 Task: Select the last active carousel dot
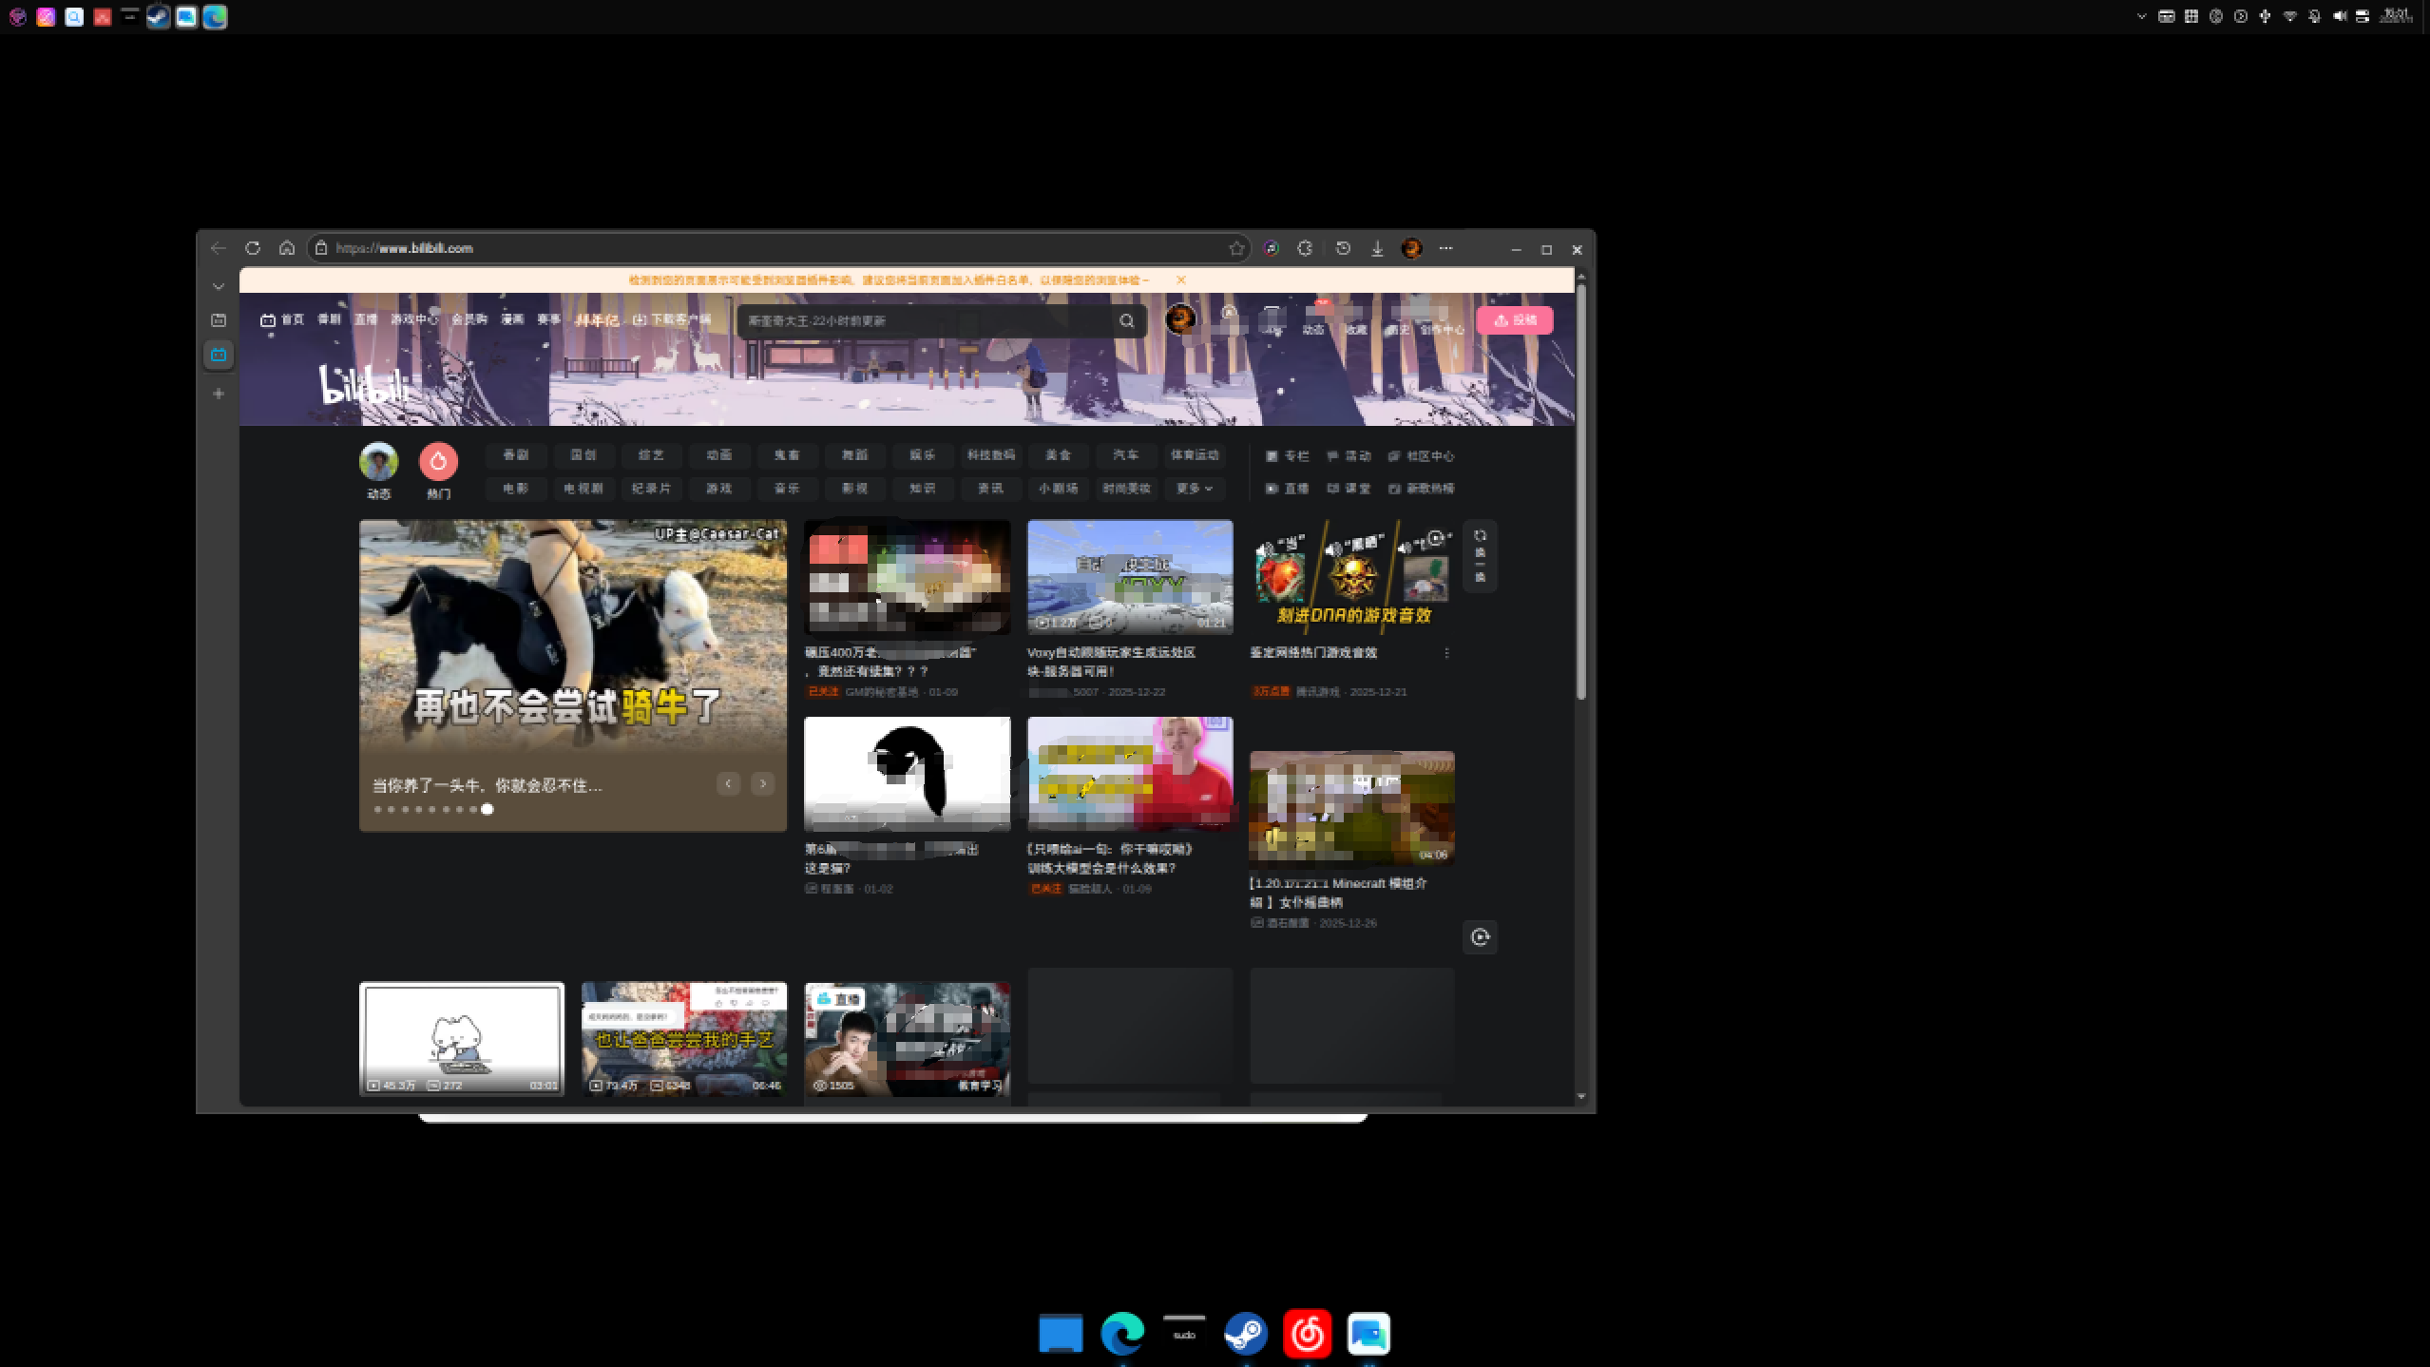(488, 810)
